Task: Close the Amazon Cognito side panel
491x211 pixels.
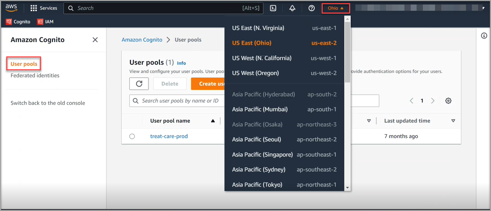Action: 95,40
